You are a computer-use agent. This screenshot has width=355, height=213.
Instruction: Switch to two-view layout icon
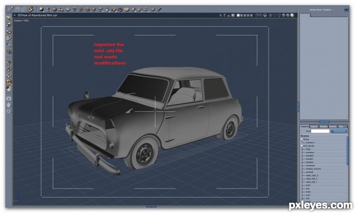coord(241,15)
